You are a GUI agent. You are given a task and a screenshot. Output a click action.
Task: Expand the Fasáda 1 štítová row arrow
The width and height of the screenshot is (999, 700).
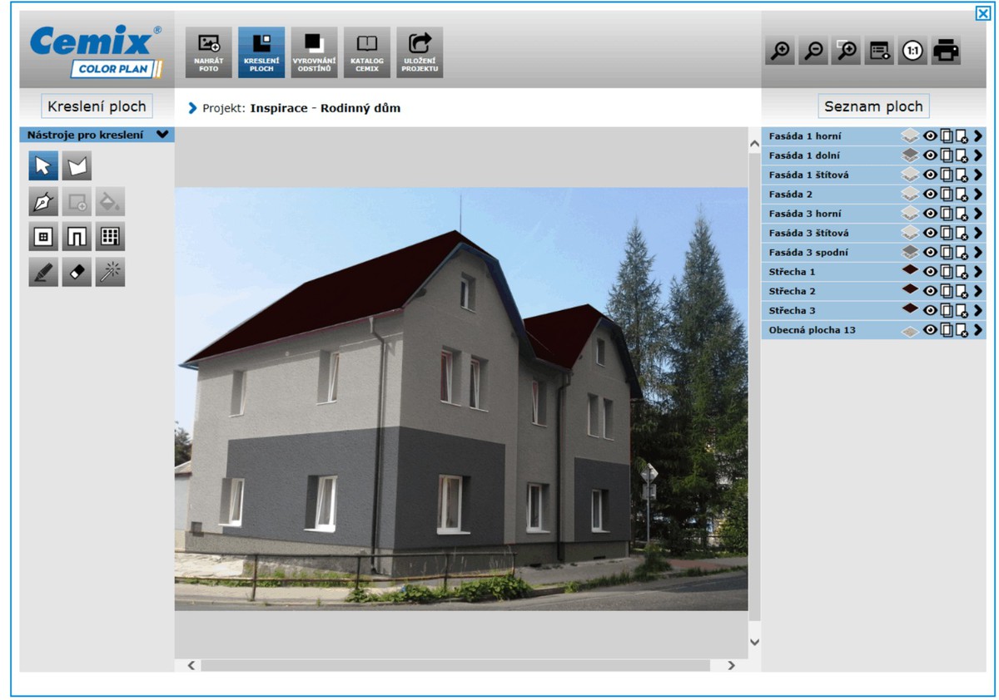tap(978, 175)
